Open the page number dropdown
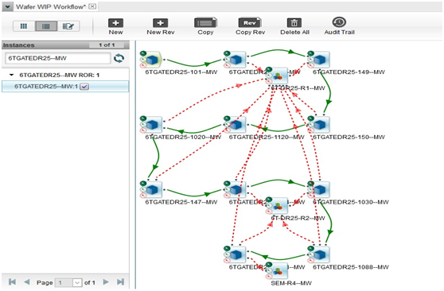 point(77,282)
